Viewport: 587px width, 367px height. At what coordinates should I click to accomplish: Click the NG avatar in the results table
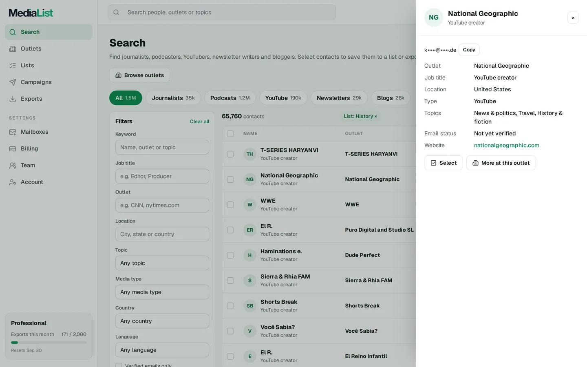[x=250, y=179]
